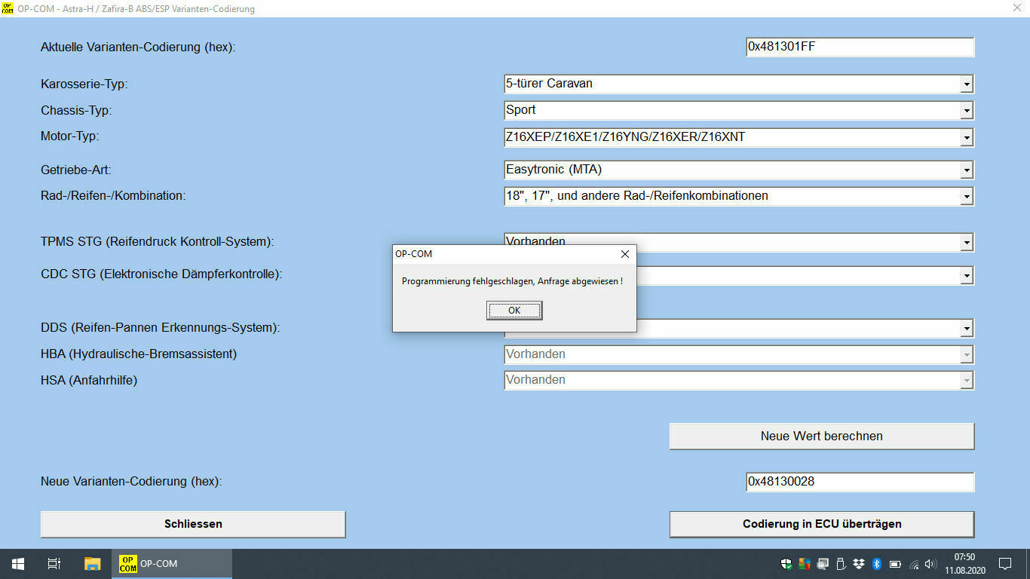Open the Chassis-Typ dropdown showing Sport
This screenshot has height=579, width=1030.
click(966, 111)
